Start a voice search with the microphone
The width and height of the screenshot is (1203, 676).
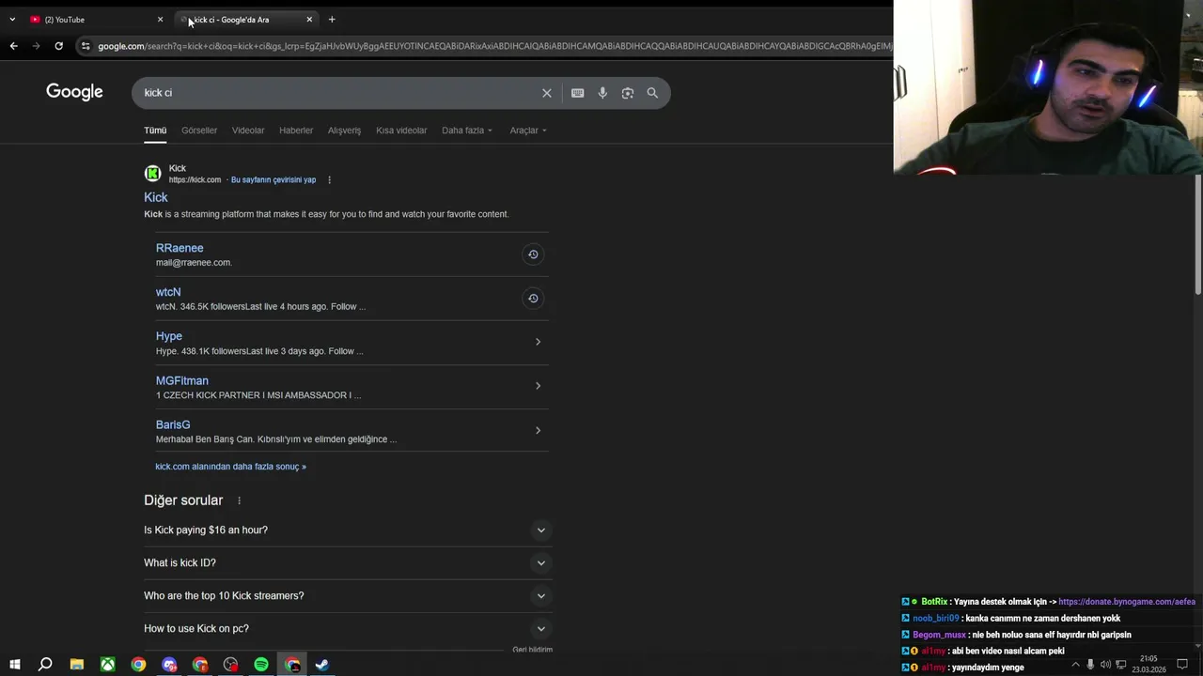[x=602, y=93]
